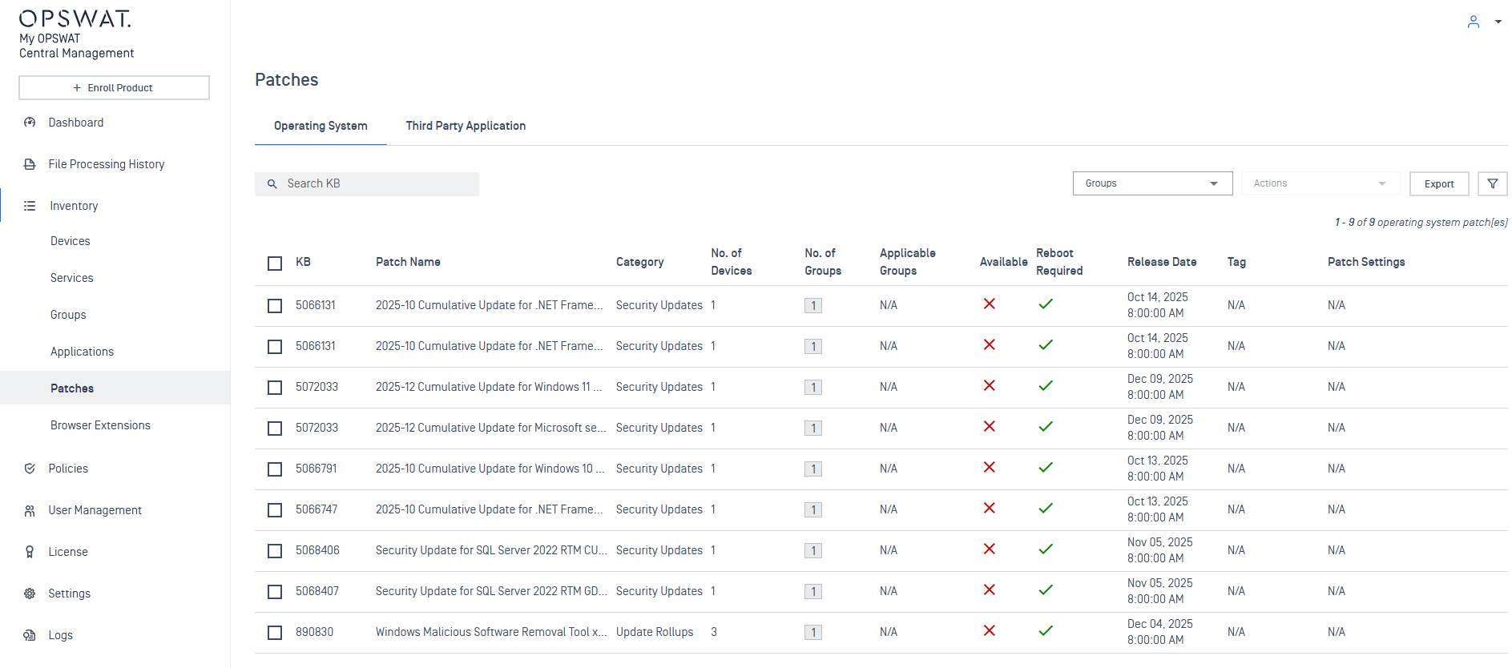Image resolution: width=1512 pixels, height=668 pixels.
Task: Open the Actions dropdown
Action: pyautogui.click(x=1320, y=183)
